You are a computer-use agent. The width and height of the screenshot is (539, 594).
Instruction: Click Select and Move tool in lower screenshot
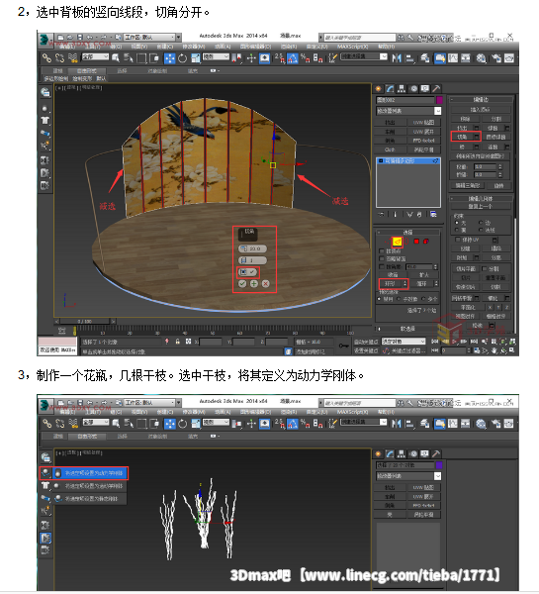point(169,424)
